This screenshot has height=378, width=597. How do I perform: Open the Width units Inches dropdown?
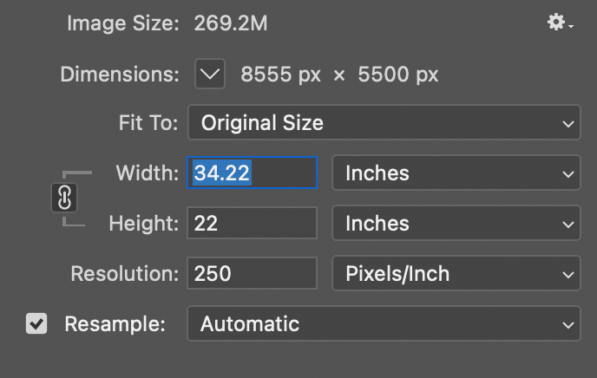point(456,173)
